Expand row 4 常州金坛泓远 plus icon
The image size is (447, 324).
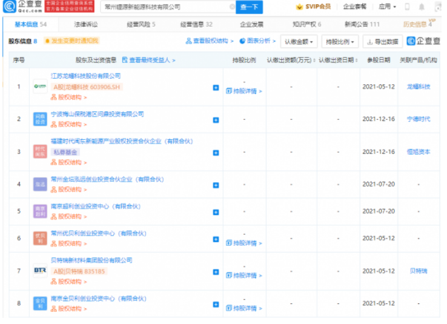tap(216, 185)
